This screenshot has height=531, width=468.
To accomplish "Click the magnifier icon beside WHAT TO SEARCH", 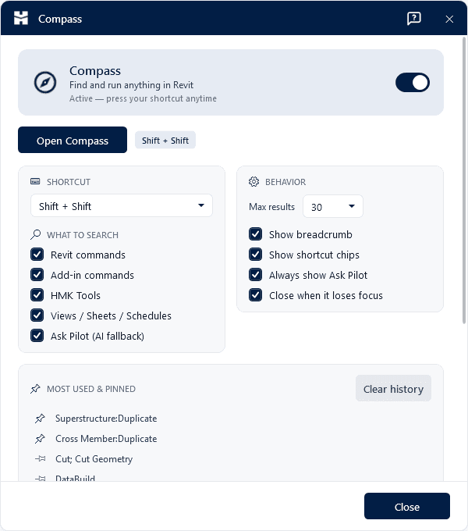I will point(35,235).
